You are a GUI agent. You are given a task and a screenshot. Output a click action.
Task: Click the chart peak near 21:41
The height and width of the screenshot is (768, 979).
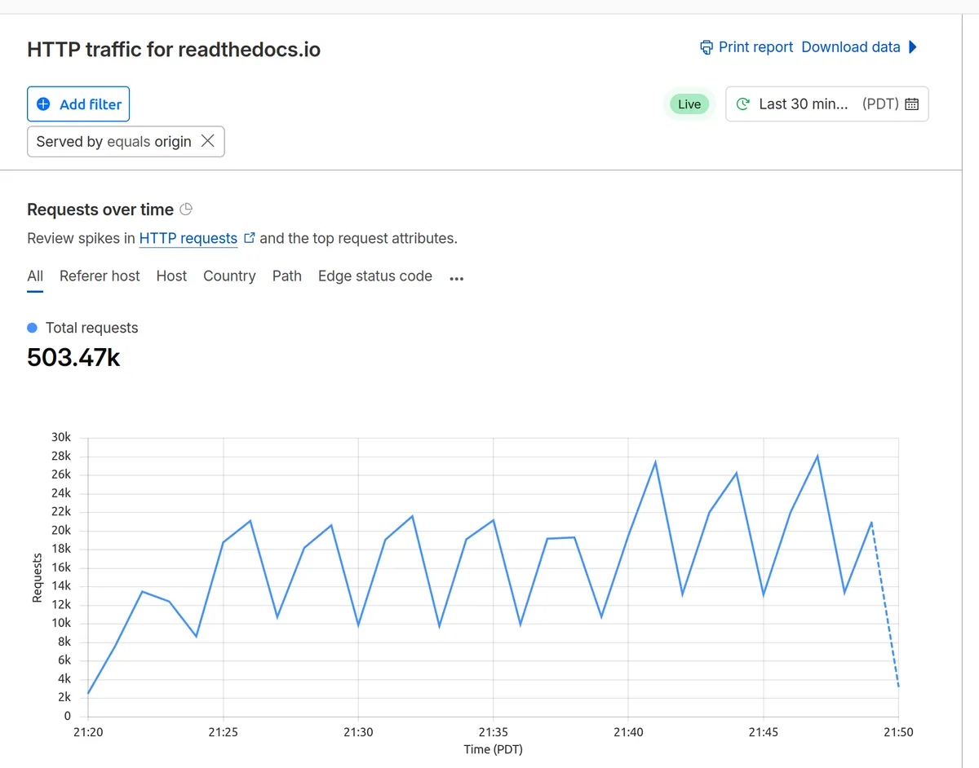coord(655,462)
